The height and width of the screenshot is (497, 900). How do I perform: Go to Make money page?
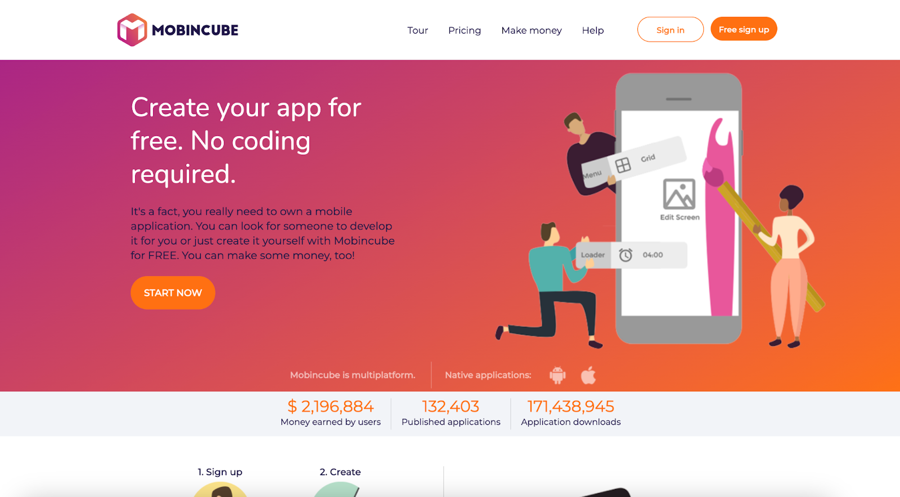tap(532, 30)
